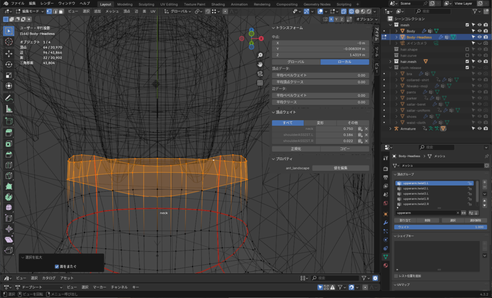
Task: Select the Move tool in the toolbar
Action: coord(9,53)
